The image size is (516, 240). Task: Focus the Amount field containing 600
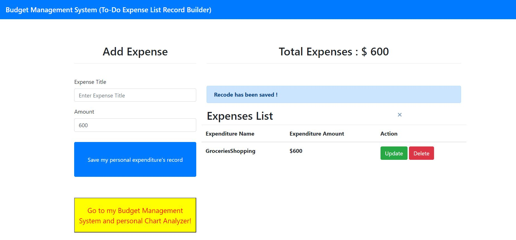(x=135, y=125)
